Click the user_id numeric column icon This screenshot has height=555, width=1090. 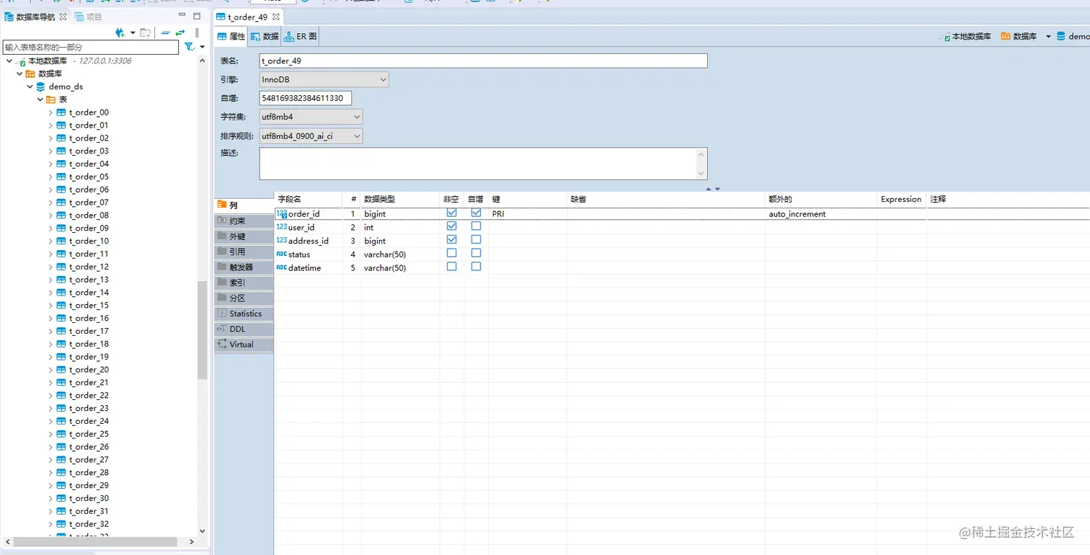pos(282,227)
